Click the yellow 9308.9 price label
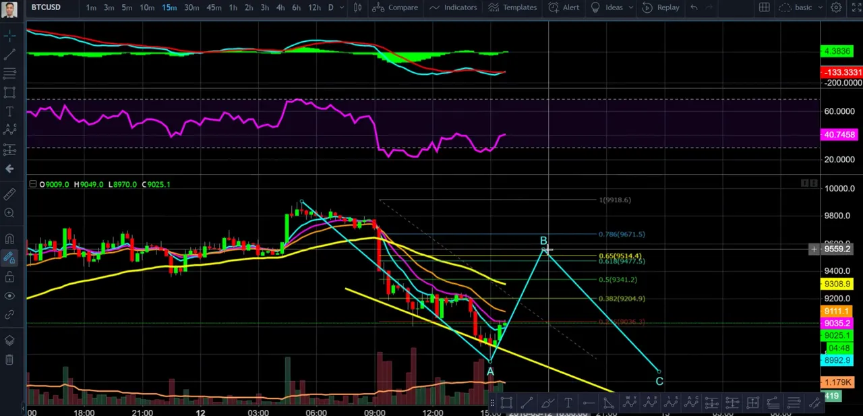This screenshot has width=863, height=416. [x=837, y=284]
